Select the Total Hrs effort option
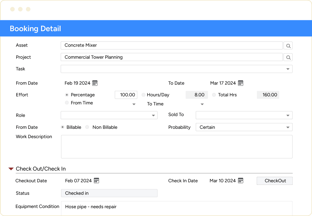This screenshot has height=216, width=312. click(214, 95)
